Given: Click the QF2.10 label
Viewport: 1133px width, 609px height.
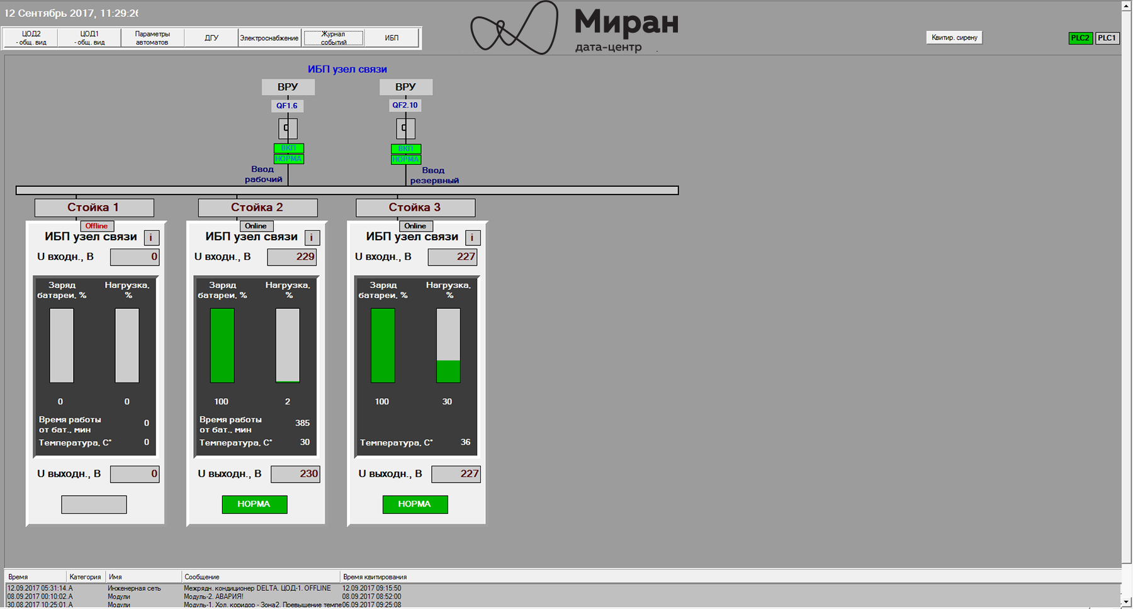Looking at the screenshot, I should pos(405,106).
